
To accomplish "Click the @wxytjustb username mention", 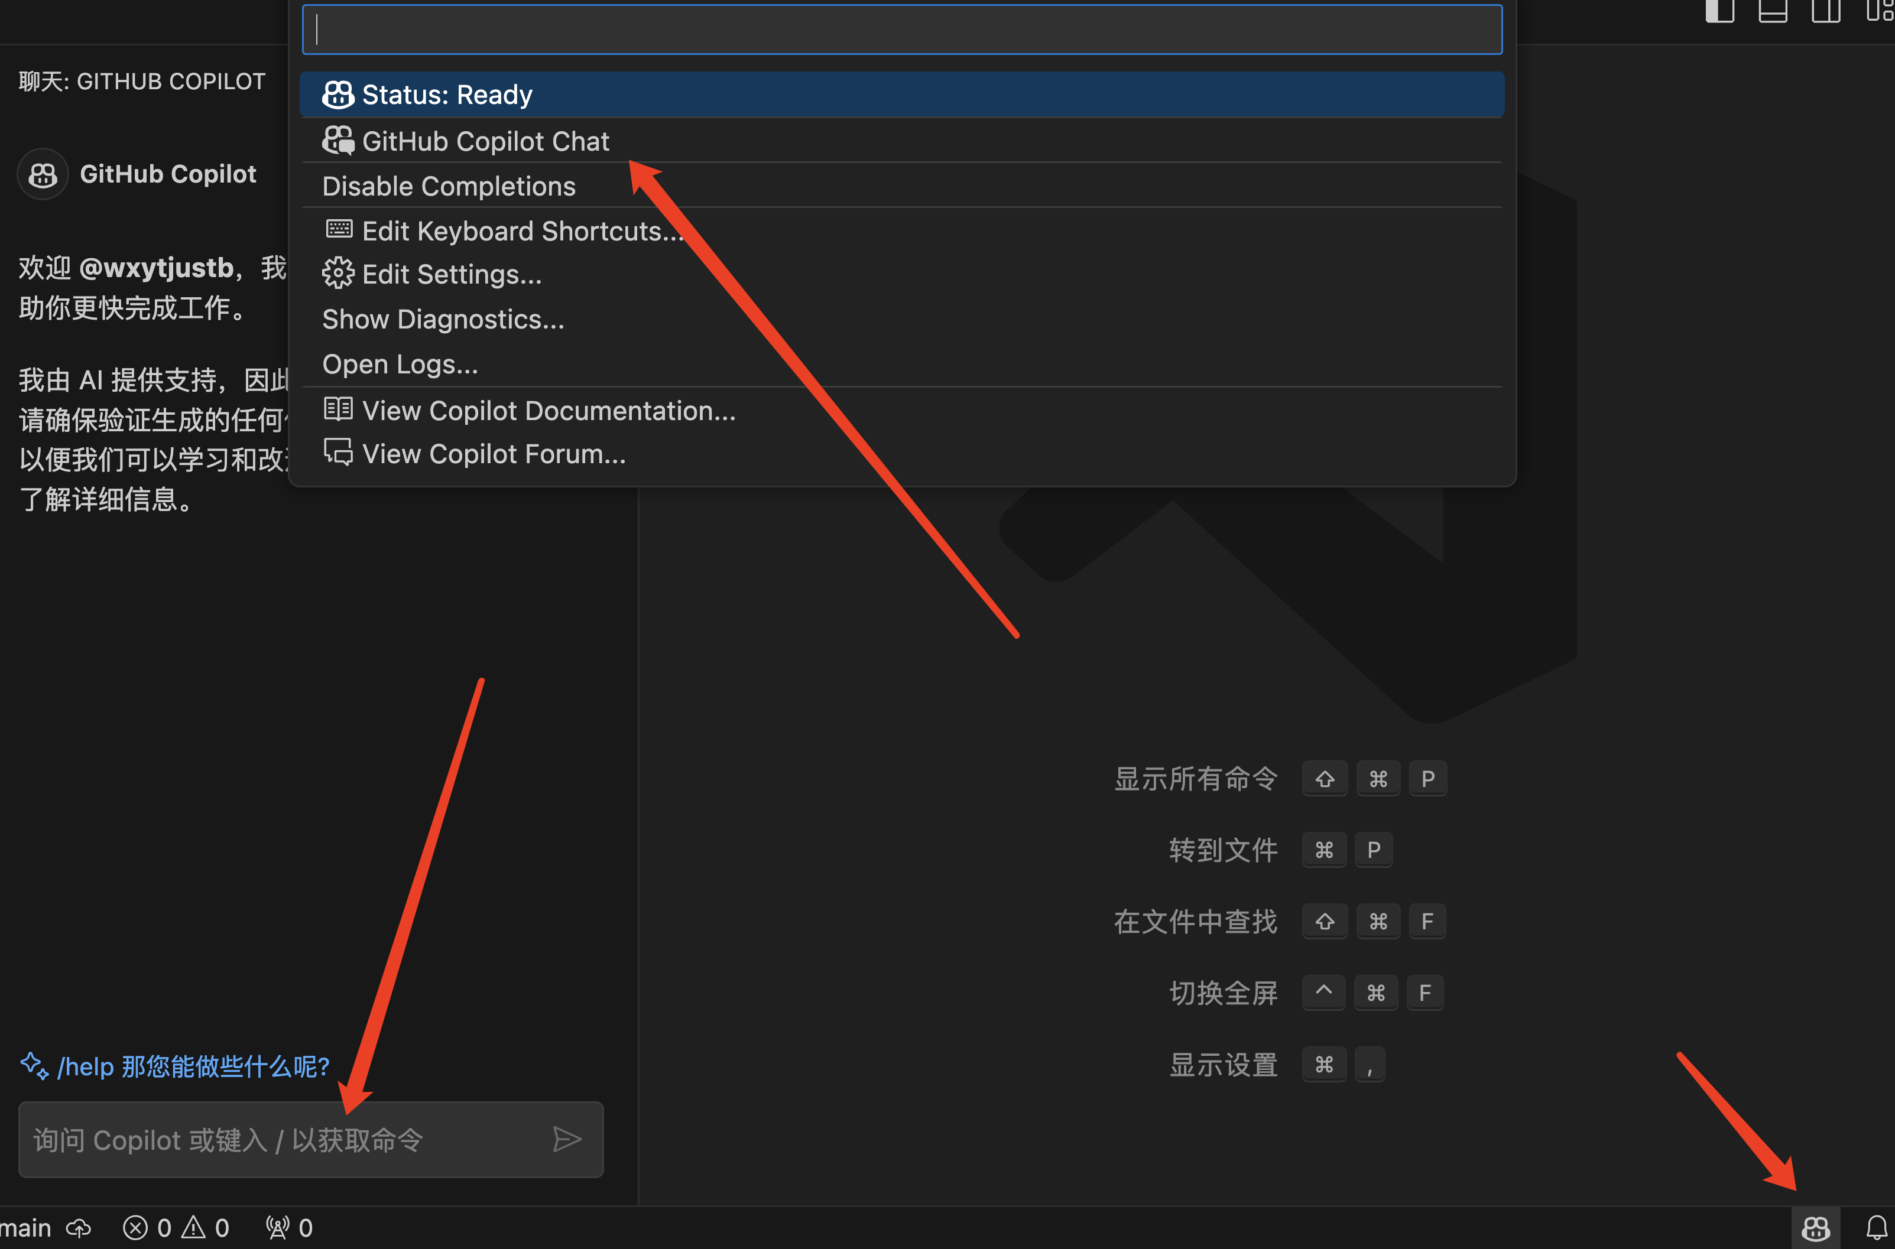I will coord(156,268).
